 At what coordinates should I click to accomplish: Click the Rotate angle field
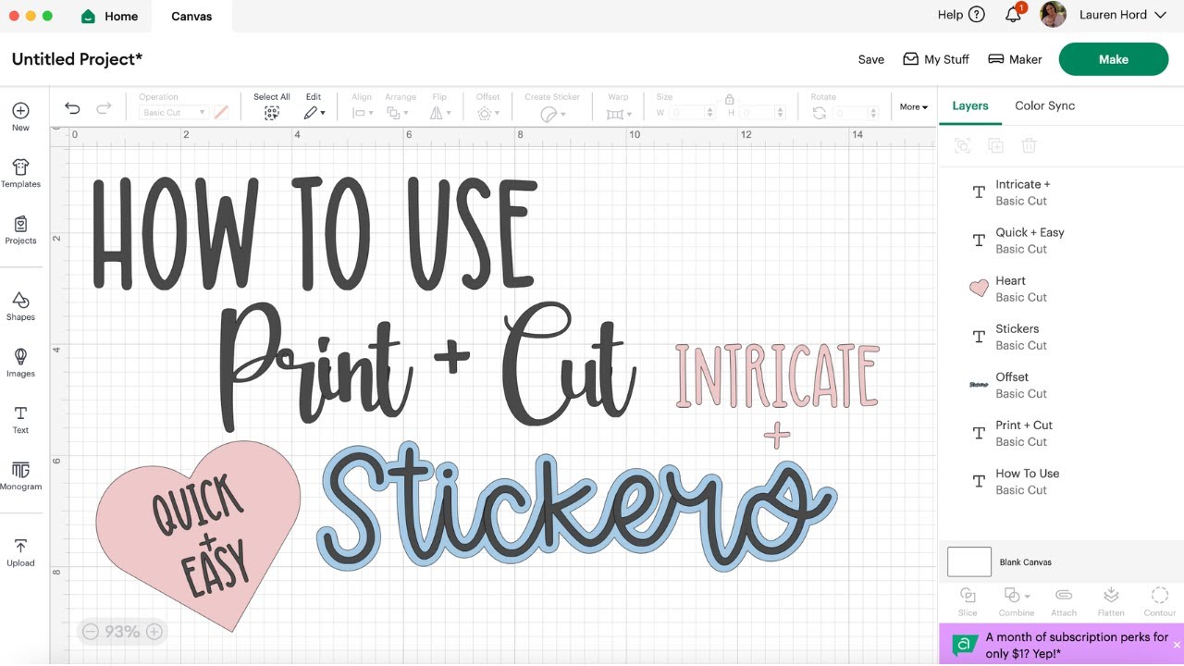pos(855,113)
